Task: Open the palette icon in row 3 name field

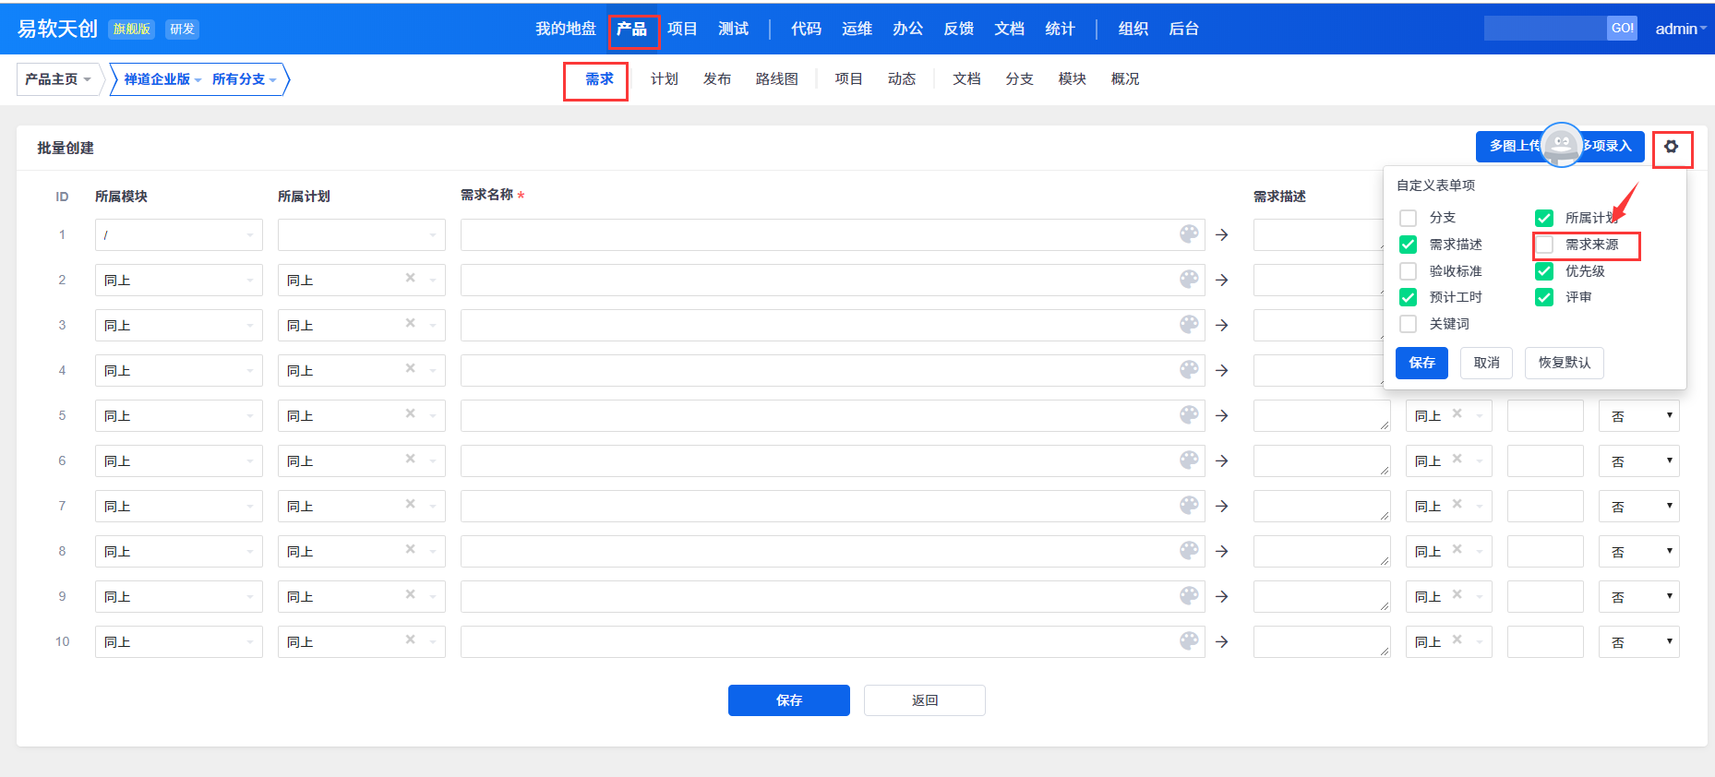Action: click(x=1189, y=324)
